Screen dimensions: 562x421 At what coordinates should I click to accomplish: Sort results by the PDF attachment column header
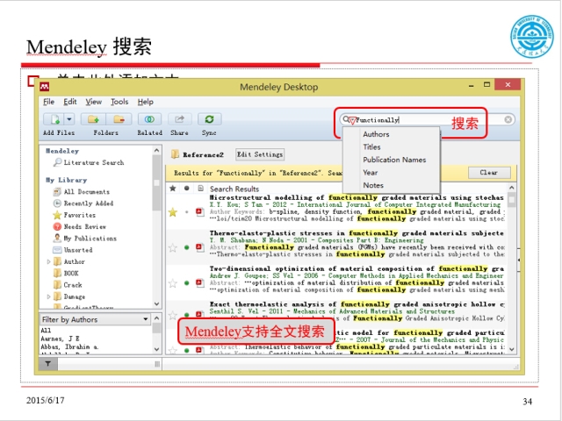[200, 189]
